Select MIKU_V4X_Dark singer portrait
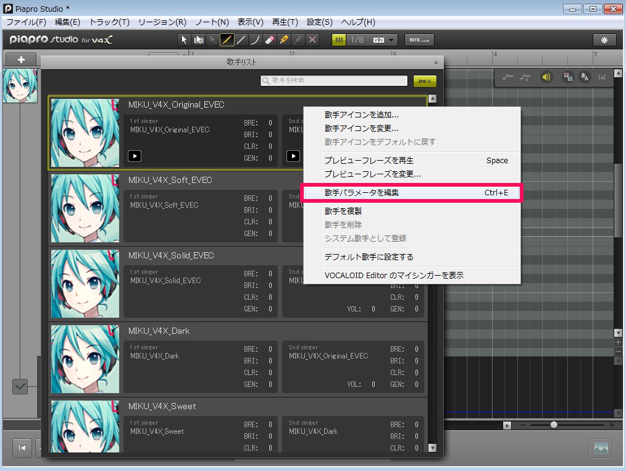Image resolution: width=626 pixels, height=471 pixels. [x=85, y=359]
